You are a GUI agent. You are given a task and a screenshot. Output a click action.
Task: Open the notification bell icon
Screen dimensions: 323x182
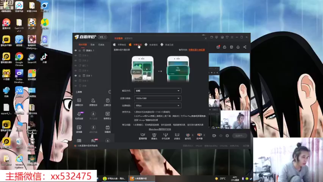pos(238,47)
